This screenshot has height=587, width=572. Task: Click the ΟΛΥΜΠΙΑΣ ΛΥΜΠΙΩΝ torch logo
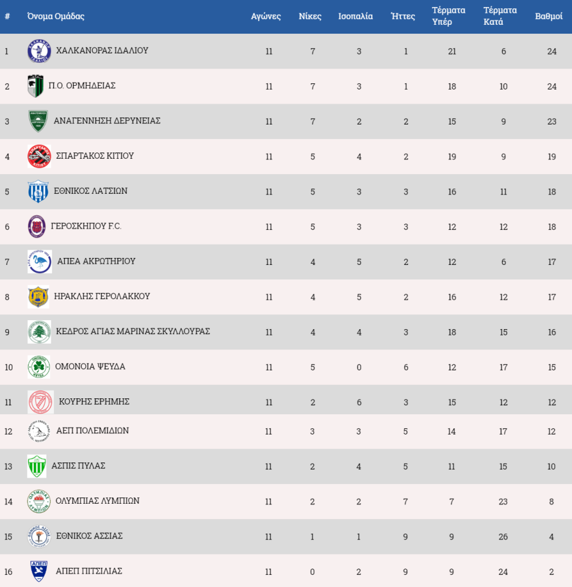[x=39, y=501]
